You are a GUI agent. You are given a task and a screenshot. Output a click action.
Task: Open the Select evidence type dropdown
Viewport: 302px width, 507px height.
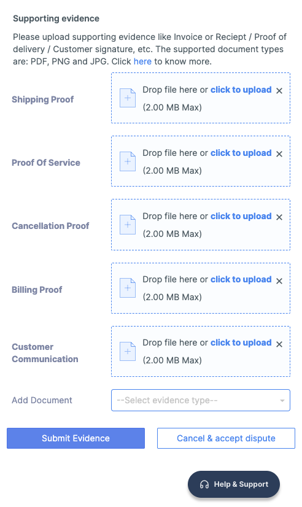(201, 400)
